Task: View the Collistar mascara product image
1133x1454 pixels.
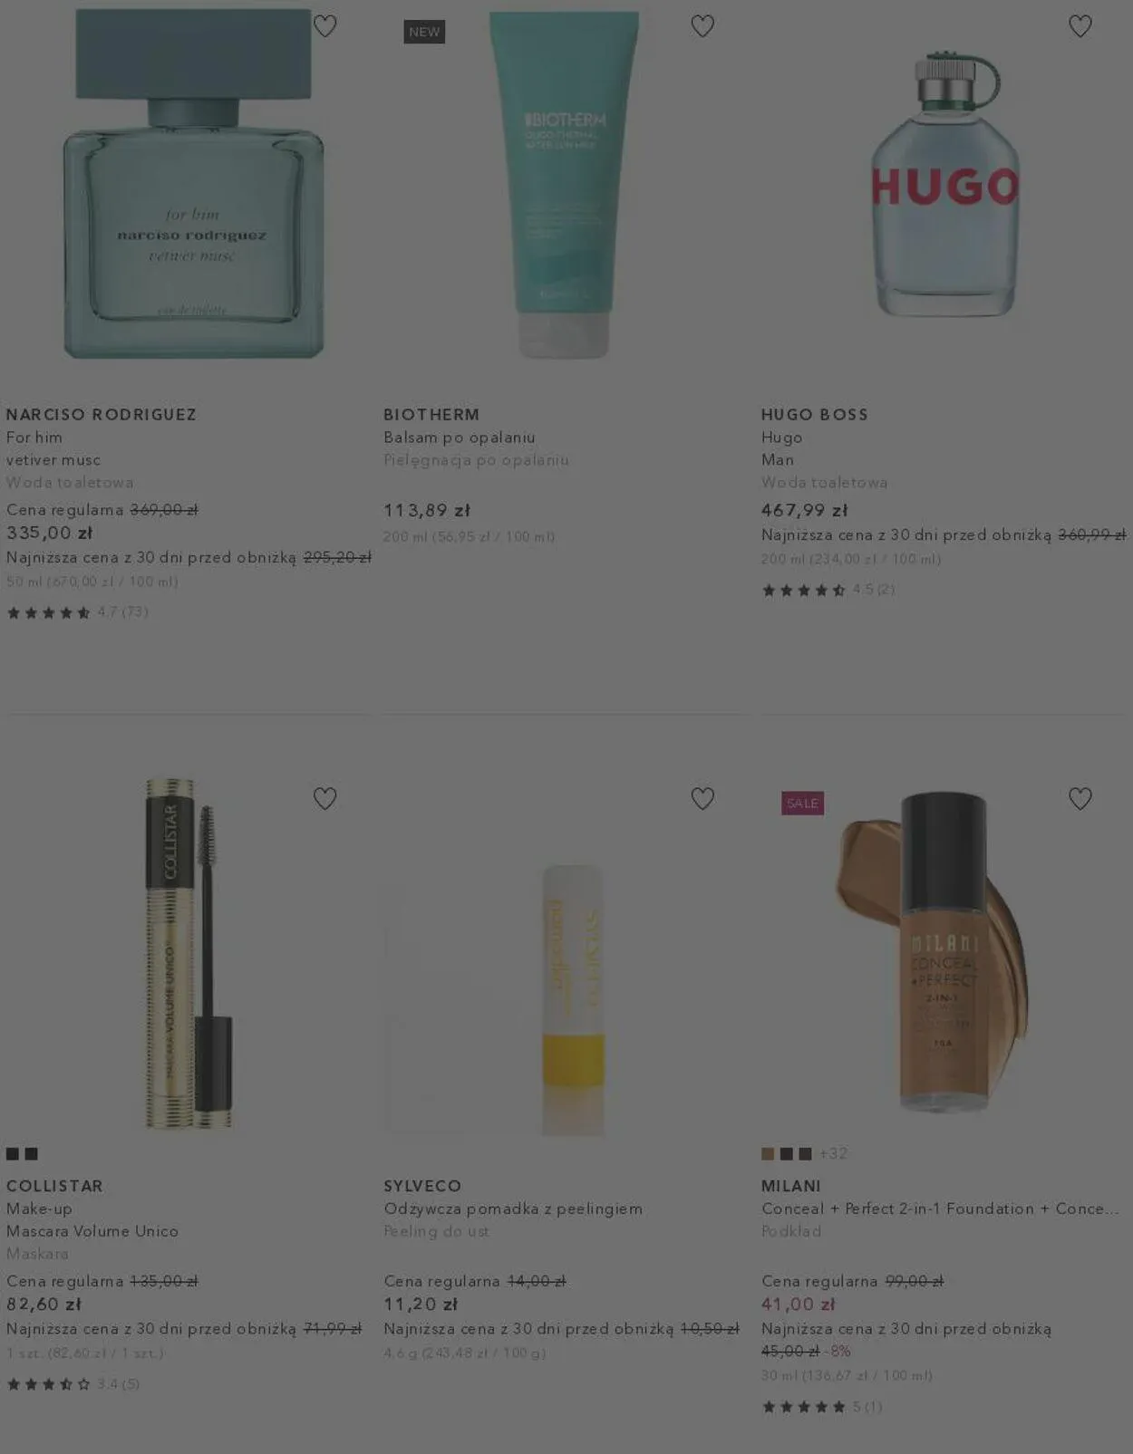Action: coord(190,954)
